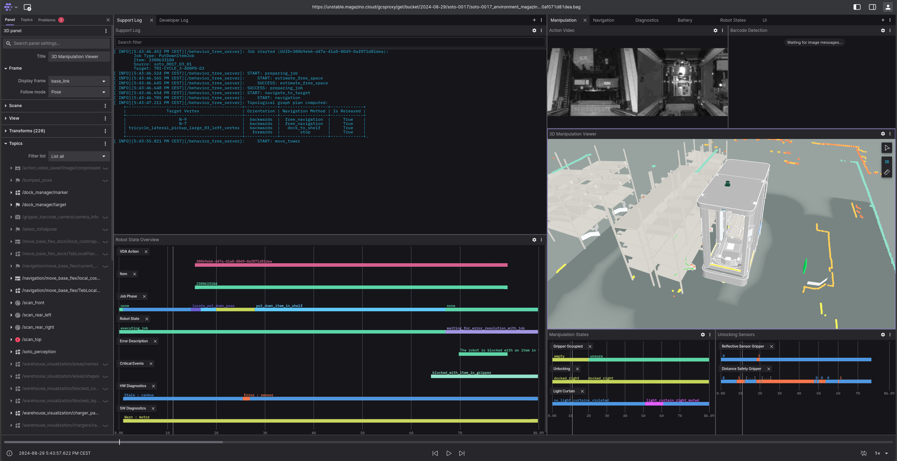
Task: Toggle loop playback icon
Action: [x=864, y=453]
